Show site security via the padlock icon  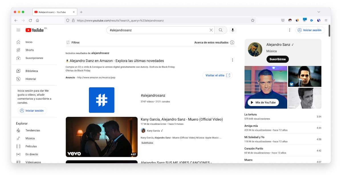(73, 20)
